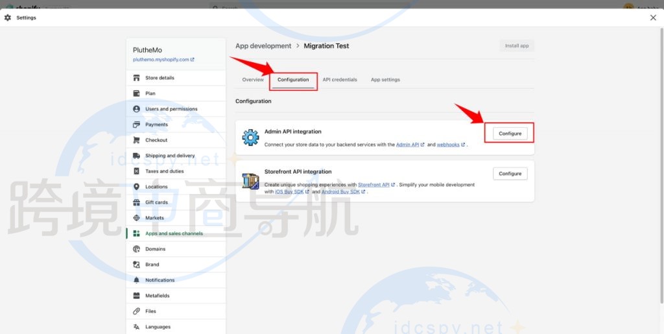Screen dimensions: 664x334
Task: Open the API credentials tab
Action: (340, 80)
